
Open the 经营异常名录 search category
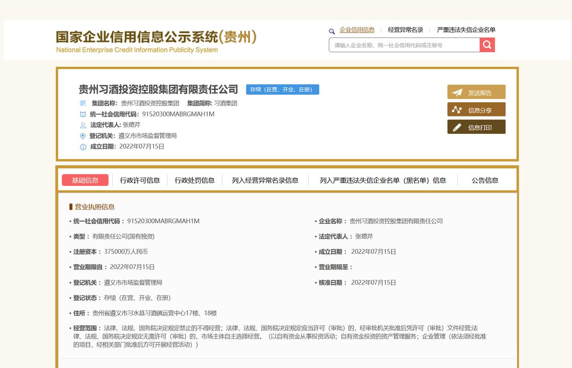(x=405, y=30)
